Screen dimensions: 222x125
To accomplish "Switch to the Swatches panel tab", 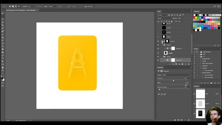I will coord(196,11).
